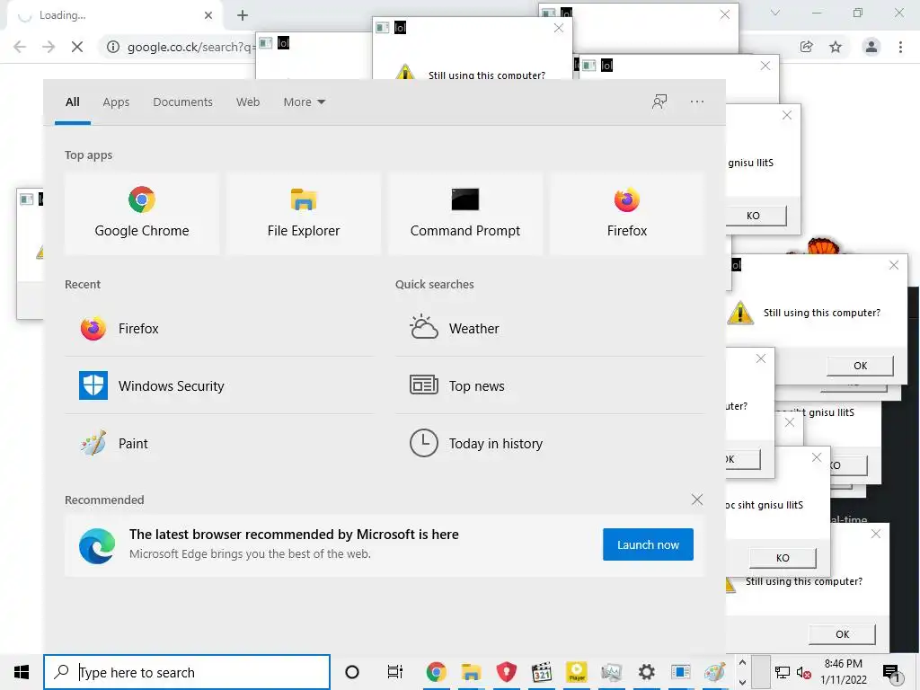Expand the More filter dropdown
Viewport: 920px width, 690px height.
304,102
